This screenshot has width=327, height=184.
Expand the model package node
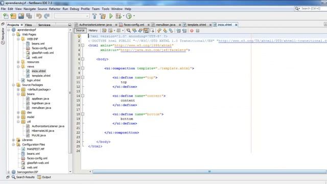tap(18, 117)
